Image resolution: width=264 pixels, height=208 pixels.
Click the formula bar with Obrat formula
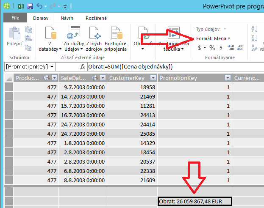pyautogui.click(x=175, y=67)
